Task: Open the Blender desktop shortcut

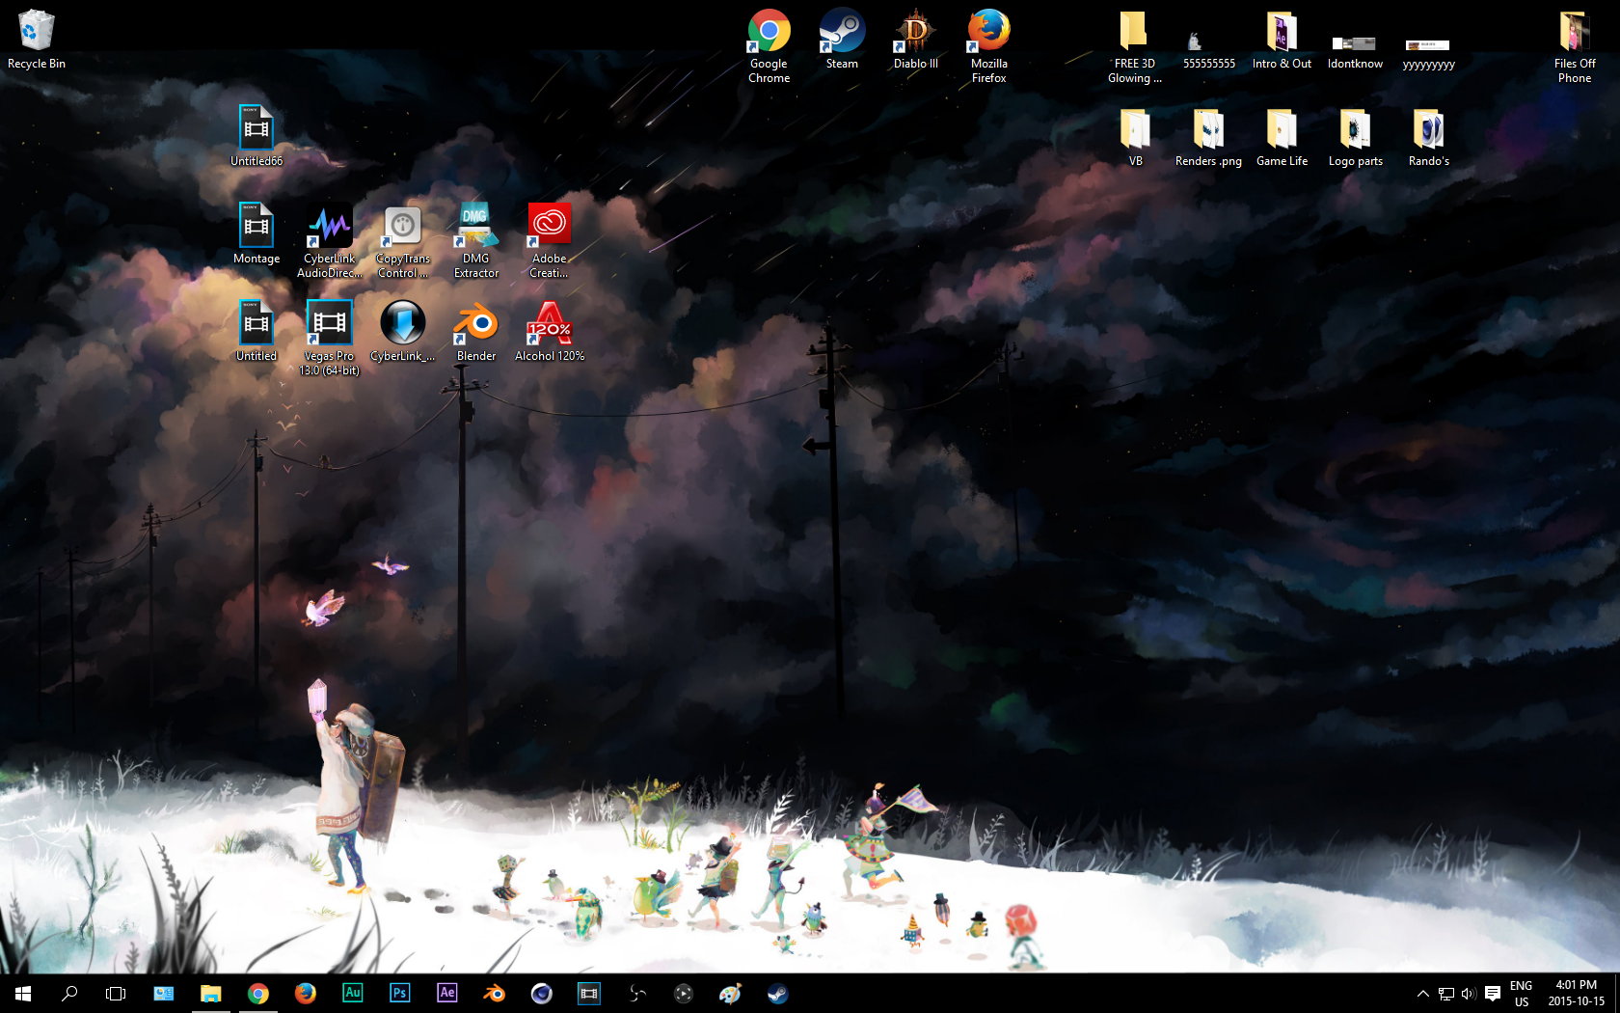Action: [x=475, y=326]
